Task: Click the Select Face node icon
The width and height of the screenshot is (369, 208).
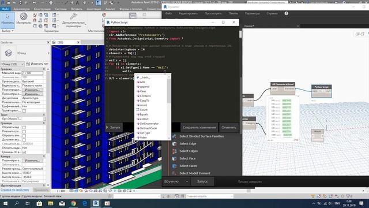Action: 174,158
